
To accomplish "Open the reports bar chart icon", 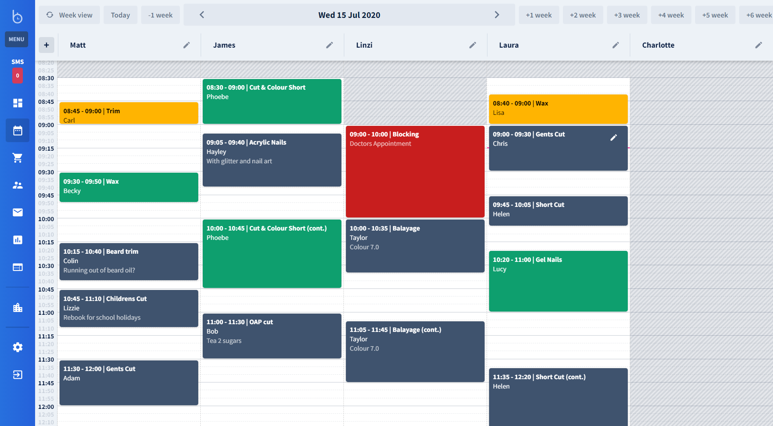I will tap(18, 240).
